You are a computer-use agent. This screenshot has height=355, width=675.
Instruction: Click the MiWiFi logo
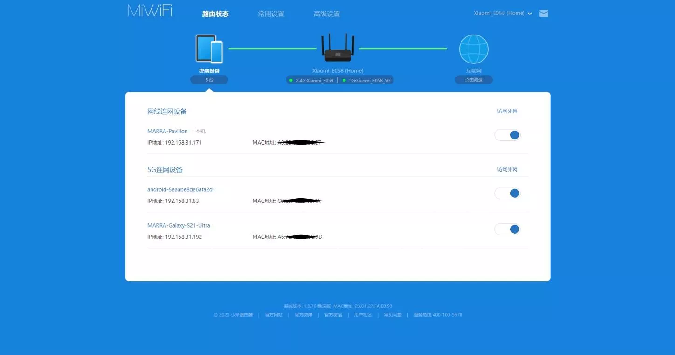[x=150, y=11]
